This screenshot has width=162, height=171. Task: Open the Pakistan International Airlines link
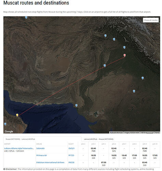(x=50, y=162)
